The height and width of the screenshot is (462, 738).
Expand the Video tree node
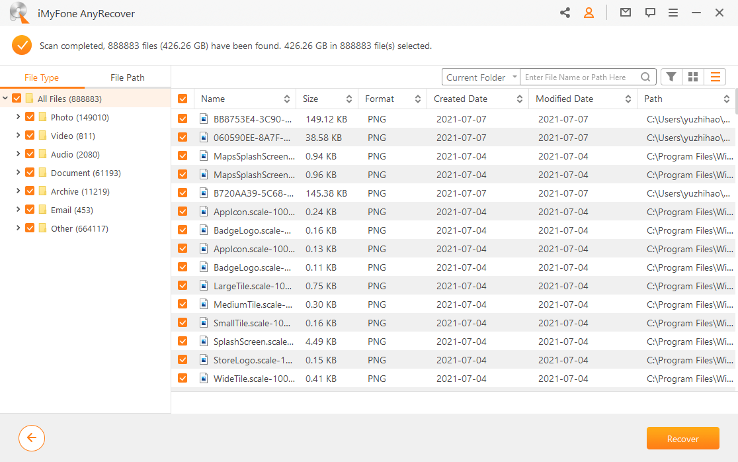(x=18, y=136)
